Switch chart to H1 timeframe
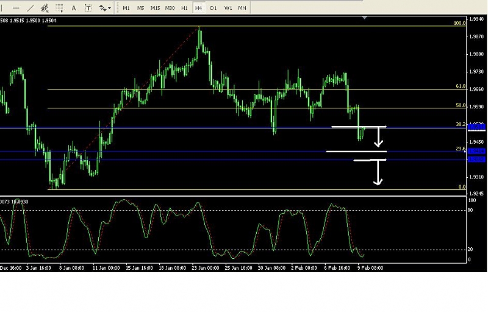This screenshot has height=313, width=488. coord(184,8)
